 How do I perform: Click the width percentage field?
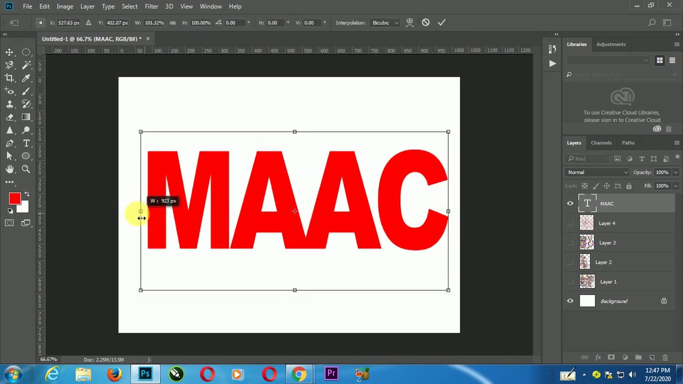pos(154,23)
